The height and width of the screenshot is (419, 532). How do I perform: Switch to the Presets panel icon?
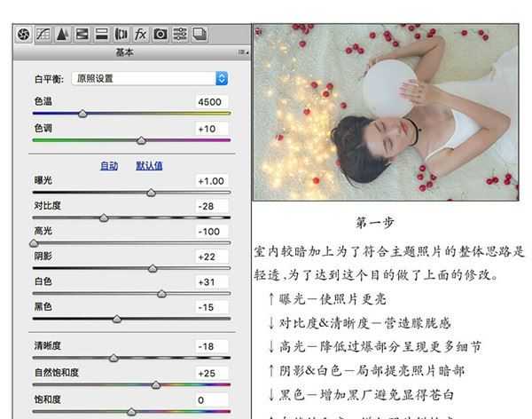click(180, 34)
